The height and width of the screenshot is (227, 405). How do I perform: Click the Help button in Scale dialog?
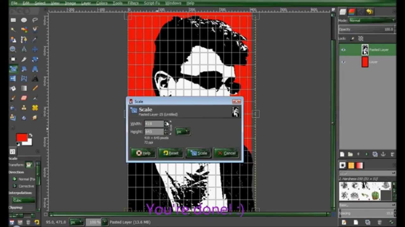pos(143,153)
